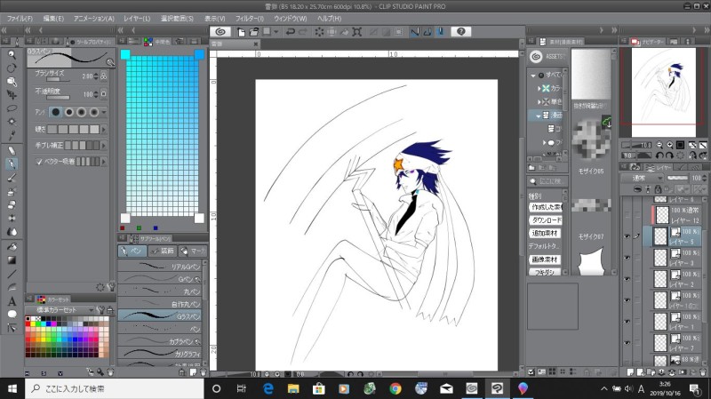Select the highlighted Pen tool

coord(12,164)
